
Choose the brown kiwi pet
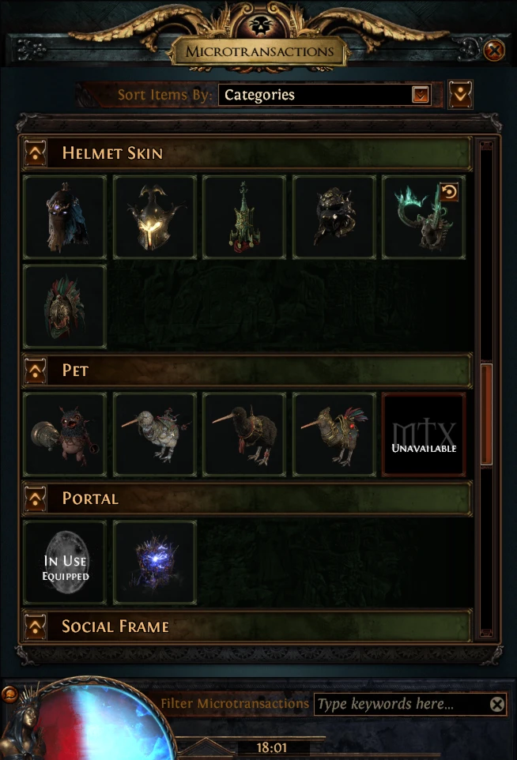(x=244, y=435)
